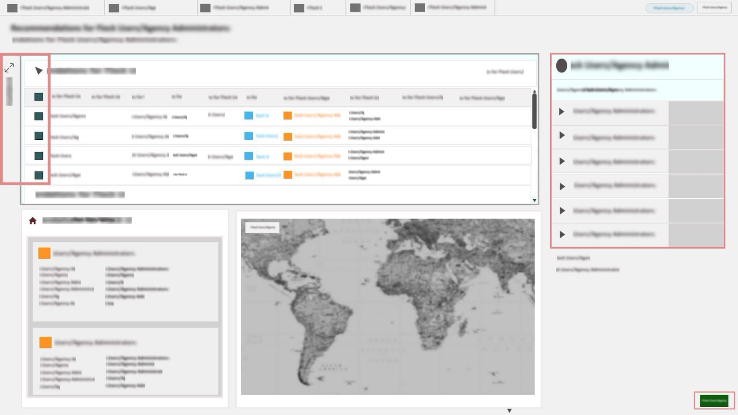Expand the first item in the right panel list
This screenshot has height=415, width=738.
[562, 112]
